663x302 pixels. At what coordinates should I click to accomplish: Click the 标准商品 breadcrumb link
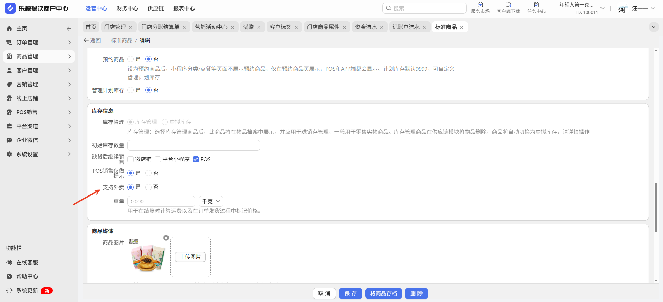coord(122,40)
